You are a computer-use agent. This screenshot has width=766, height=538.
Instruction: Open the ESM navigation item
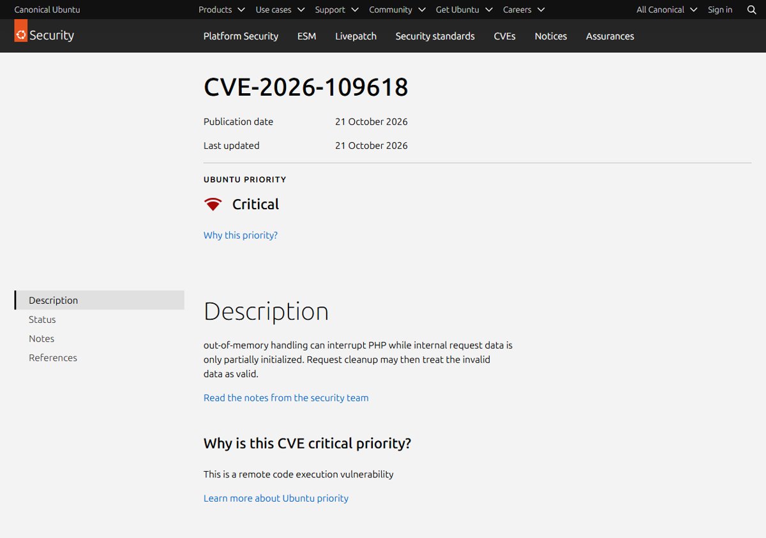[306, 36]
